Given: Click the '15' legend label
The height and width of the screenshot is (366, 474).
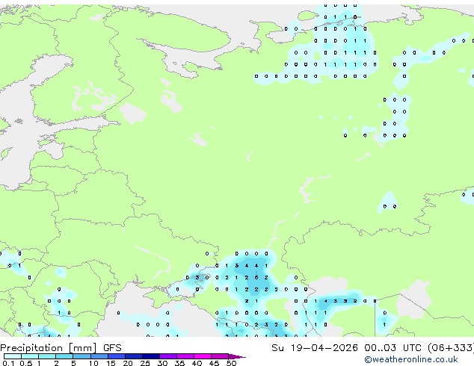Looking at the screenshot, I should (x=111, y=363).
